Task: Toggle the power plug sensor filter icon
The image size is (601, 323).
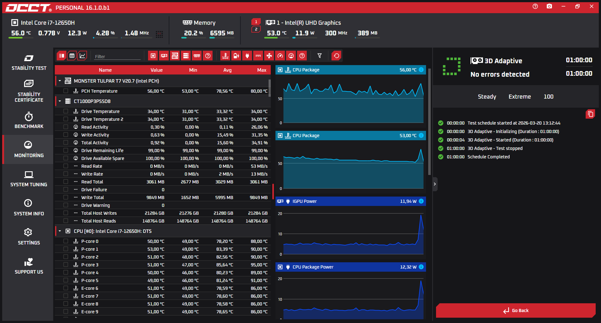Action: [247, 56]
